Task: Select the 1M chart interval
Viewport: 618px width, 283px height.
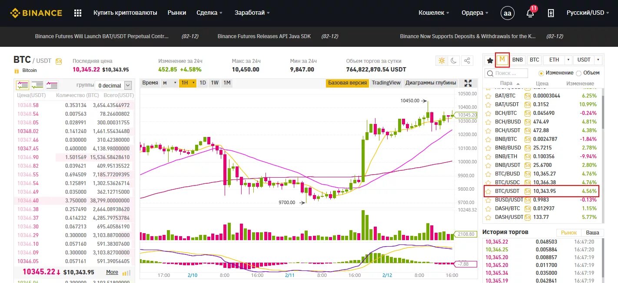Action: point(227,83)
